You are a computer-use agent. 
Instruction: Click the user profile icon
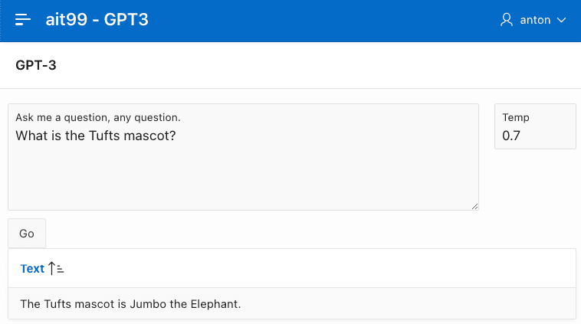click(506, 20)
